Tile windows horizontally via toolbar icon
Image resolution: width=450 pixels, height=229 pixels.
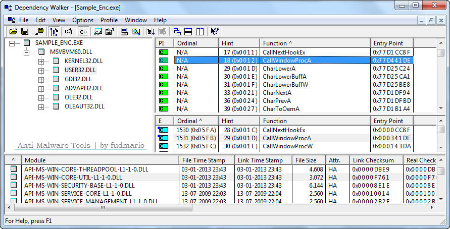[x=188, y=31]
